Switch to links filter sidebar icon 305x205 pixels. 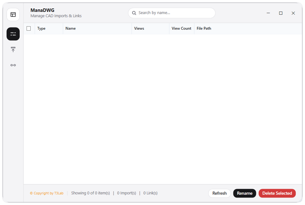13,65
